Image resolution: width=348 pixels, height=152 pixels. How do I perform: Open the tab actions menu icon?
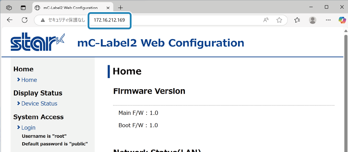coord(23,8)
